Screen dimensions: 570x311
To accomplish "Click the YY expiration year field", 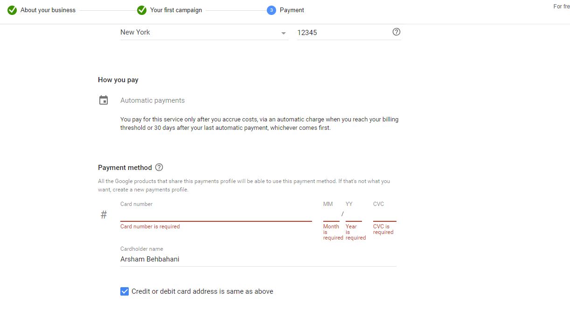I will (x=354, y=215).
